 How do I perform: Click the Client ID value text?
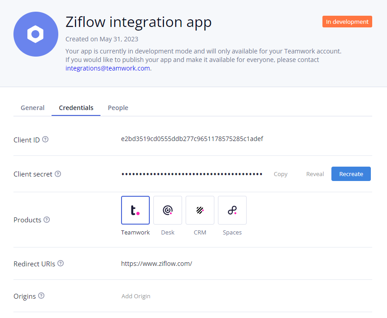click(x=192, y=139)
